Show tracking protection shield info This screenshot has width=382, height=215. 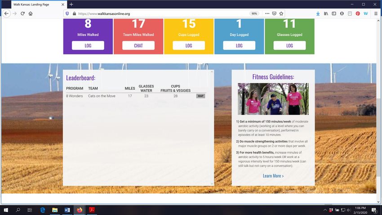point(67,13)
